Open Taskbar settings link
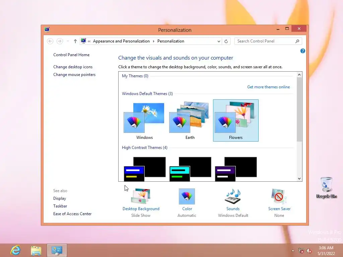Screen dimensions: 343x257 (60, 206)
